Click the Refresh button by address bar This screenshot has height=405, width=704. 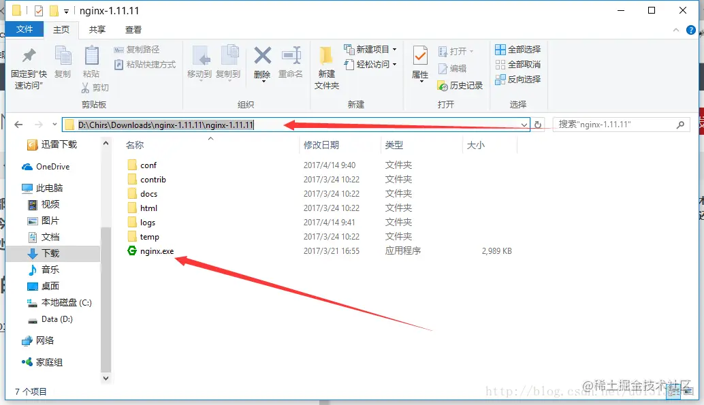tap(537, 125)
